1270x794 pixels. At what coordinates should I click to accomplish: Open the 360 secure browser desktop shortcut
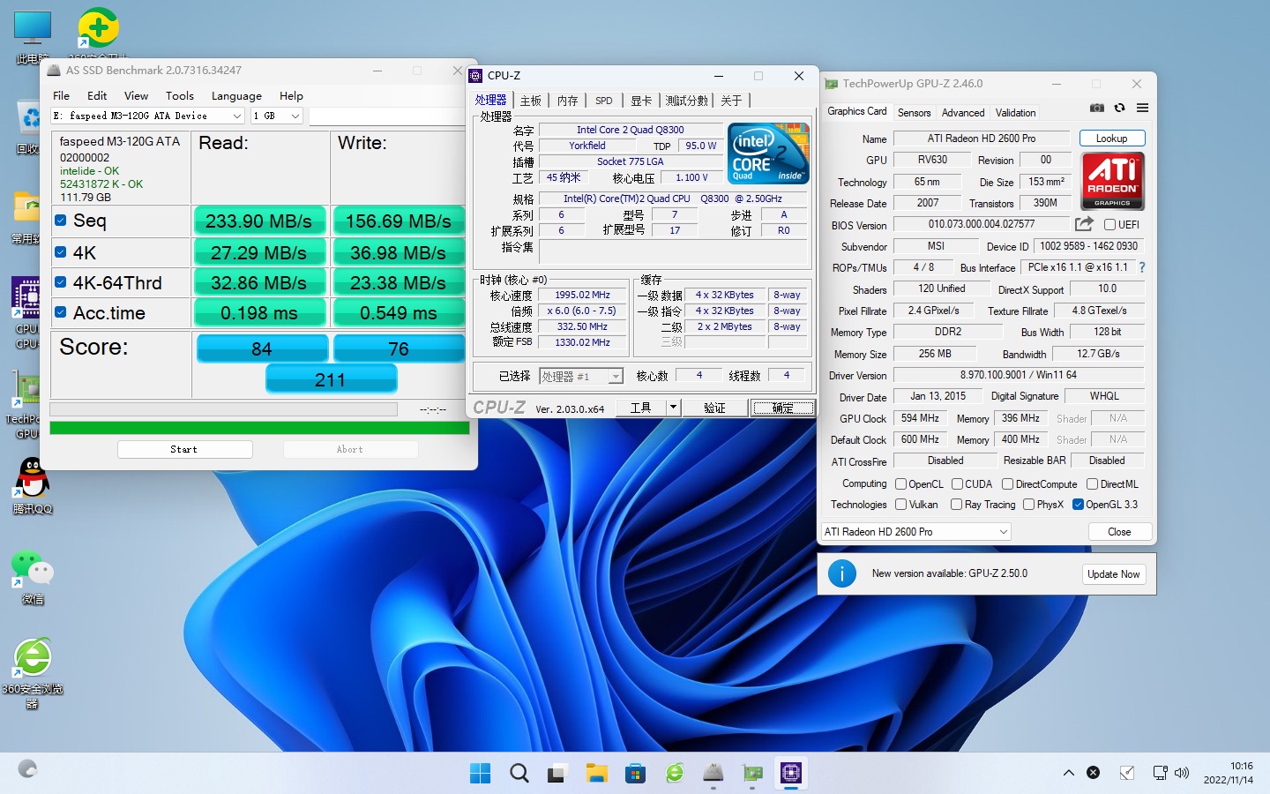pyautogui.click(x=33, y=674)
